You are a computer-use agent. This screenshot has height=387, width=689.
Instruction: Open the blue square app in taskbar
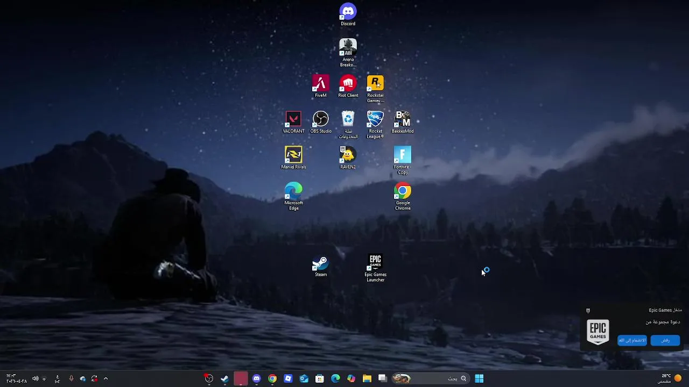288,378
